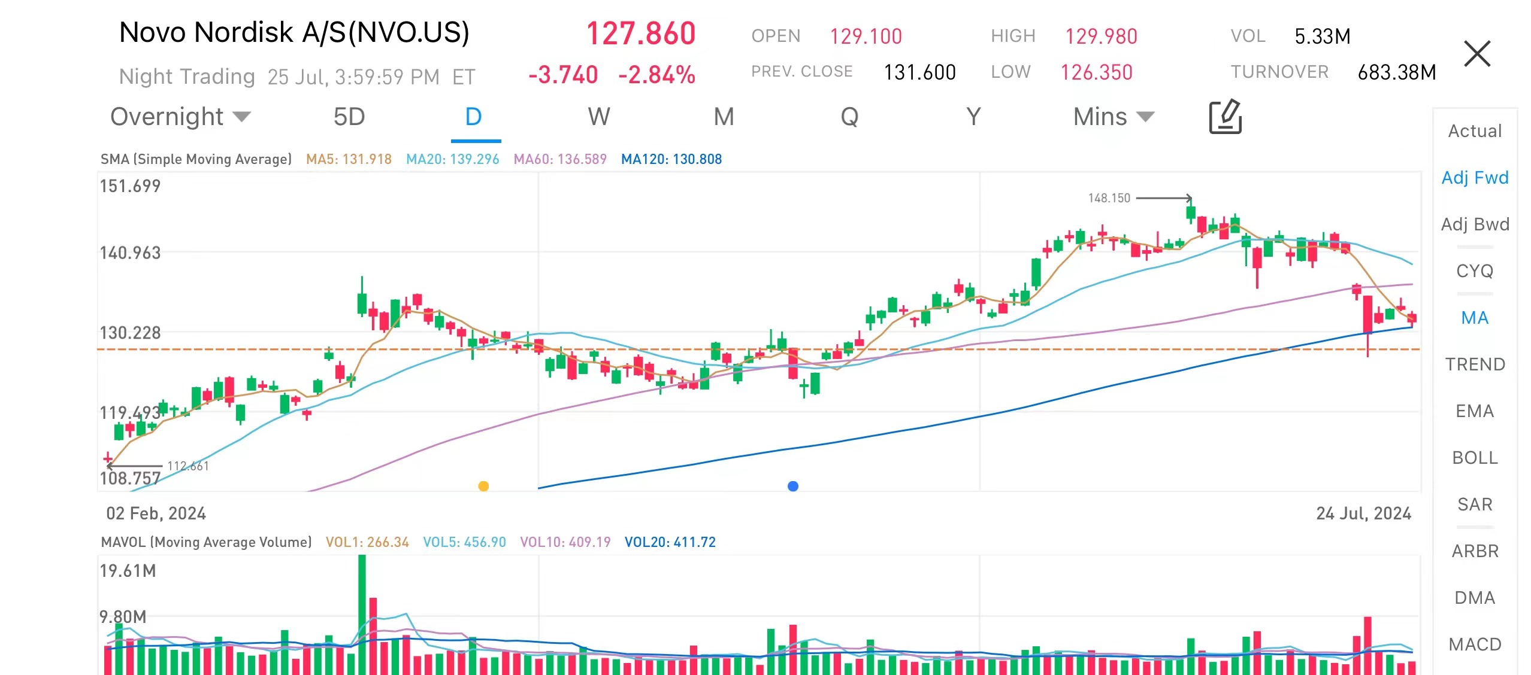Click the VOL value 5.33M
The width and height of the screenshot is (1531, 675).
[1323, 37]
